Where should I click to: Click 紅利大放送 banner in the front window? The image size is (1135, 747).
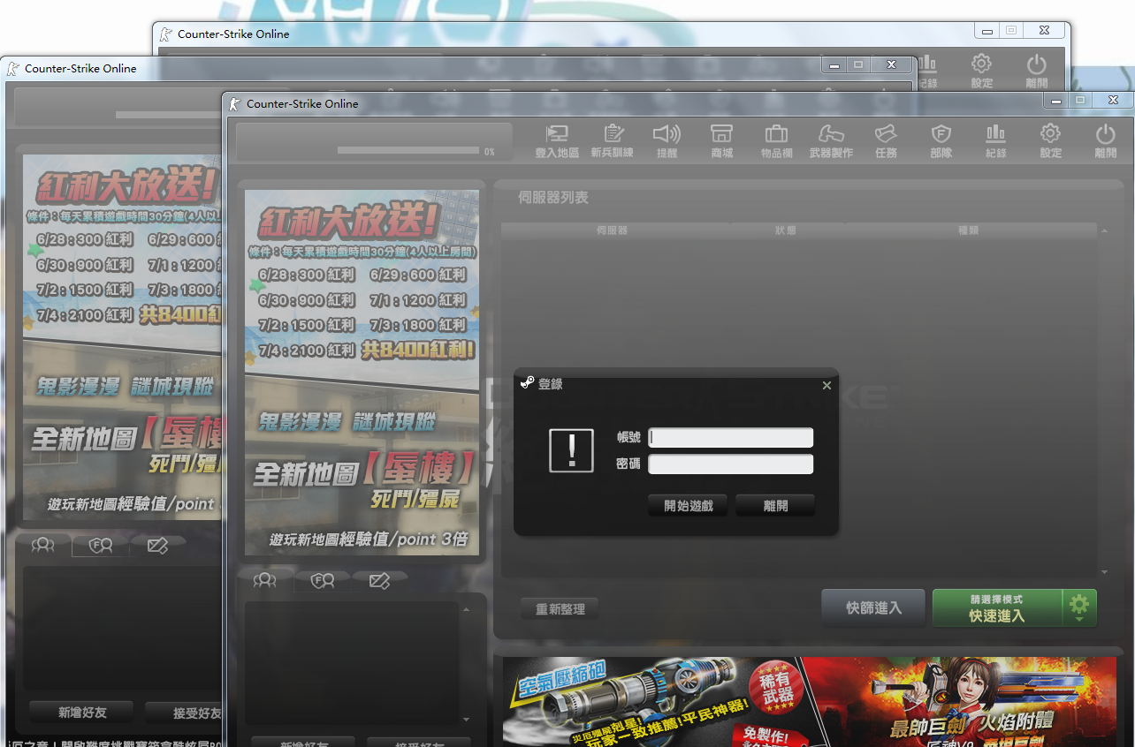coord(362,373)
